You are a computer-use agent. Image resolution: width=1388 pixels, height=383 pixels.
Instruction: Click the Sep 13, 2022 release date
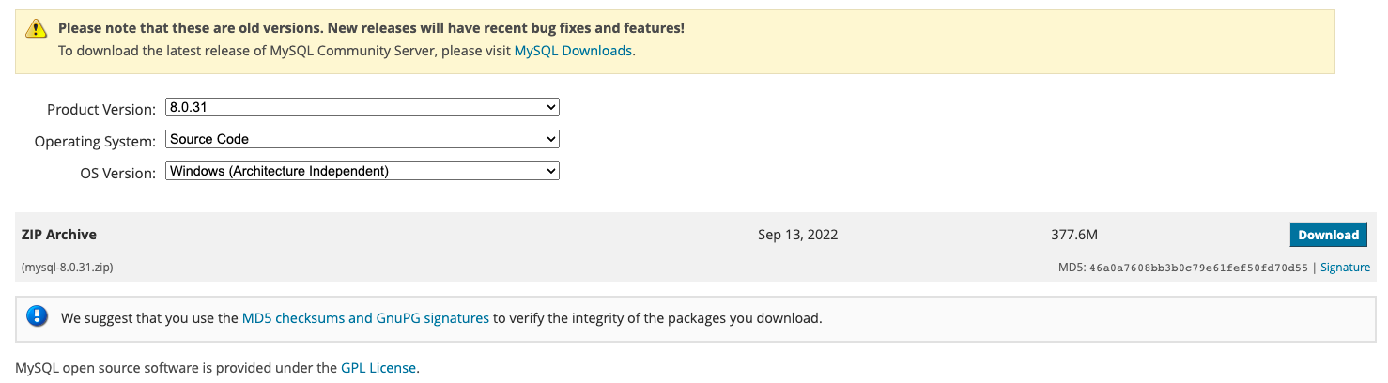click(x=797, y=235)
